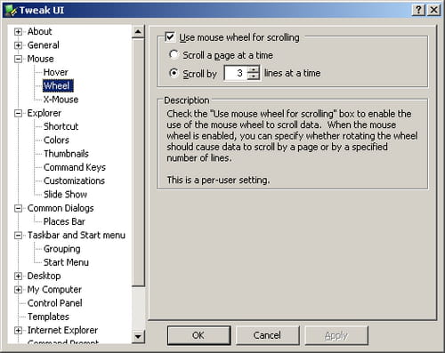Uncheck Use mouse wheel for scrolling

(x=170, y=37)
